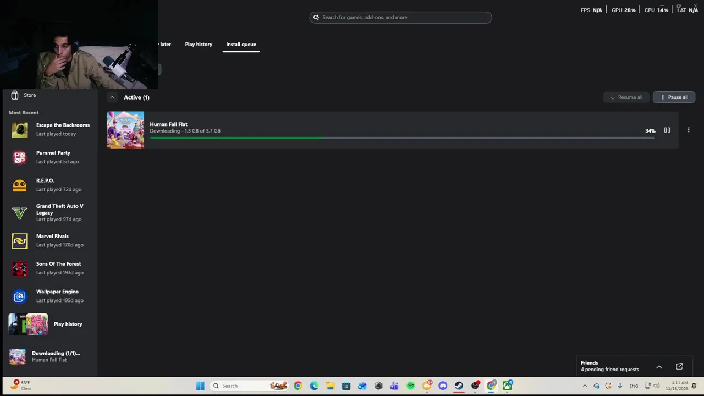Open Grand Theft Auto V Legacy icon
This screenshot has height=396, width=704.
pyautogui.click(x=19, y=213)
